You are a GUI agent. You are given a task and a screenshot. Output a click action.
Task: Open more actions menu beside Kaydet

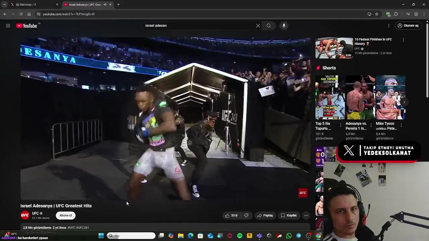[306, 216]
